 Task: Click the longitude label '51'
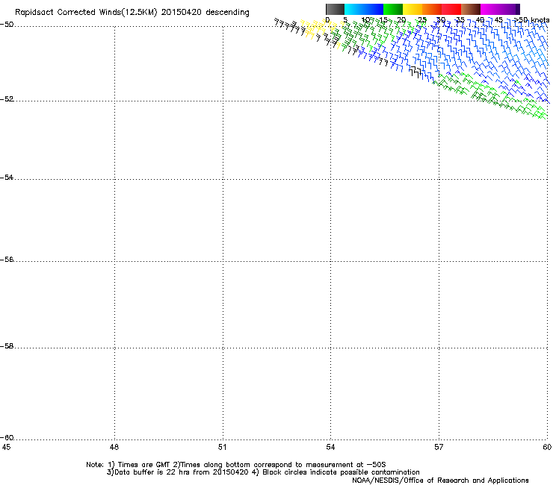click(x=222, y=447)
